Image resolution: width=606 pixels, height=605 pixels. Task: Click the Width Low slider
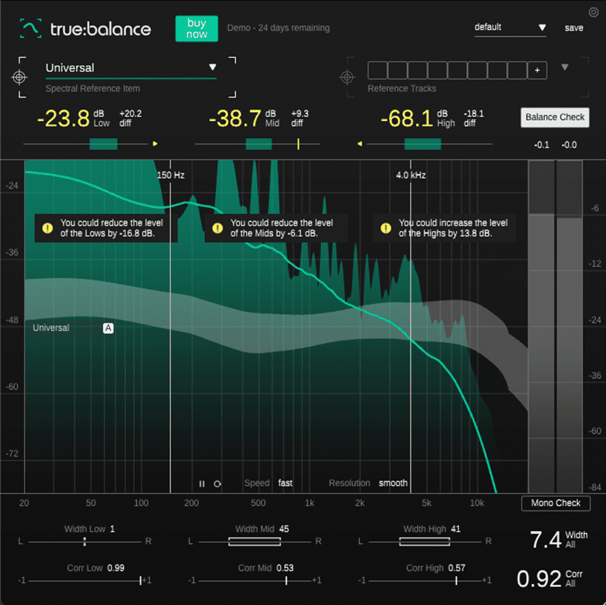click(x=85, y=542)
